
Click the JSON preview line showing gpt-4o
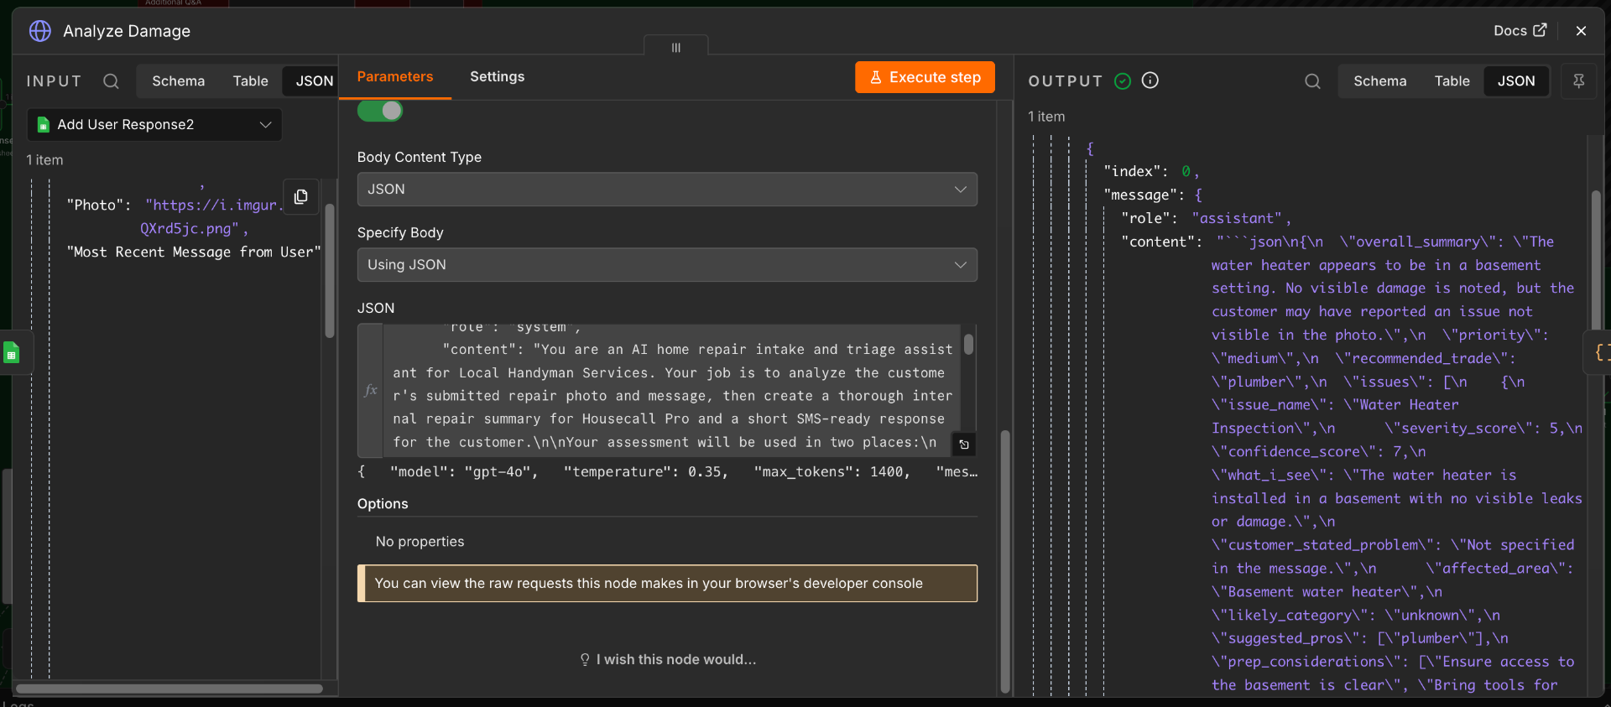pyautogui.click(x=667, y=472)
